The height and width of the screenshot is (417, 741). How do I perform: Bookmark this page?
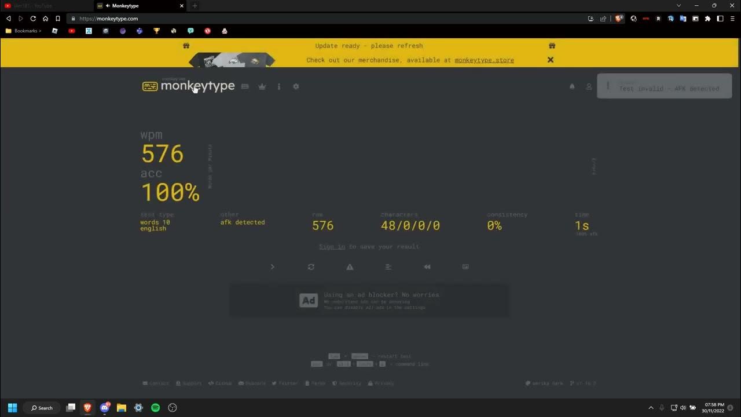pos(58,19)
